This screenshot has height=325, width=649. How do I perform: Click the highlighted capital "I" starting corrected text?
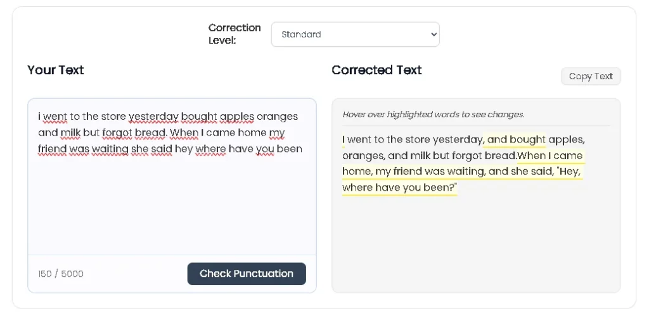tap(344, 140)
